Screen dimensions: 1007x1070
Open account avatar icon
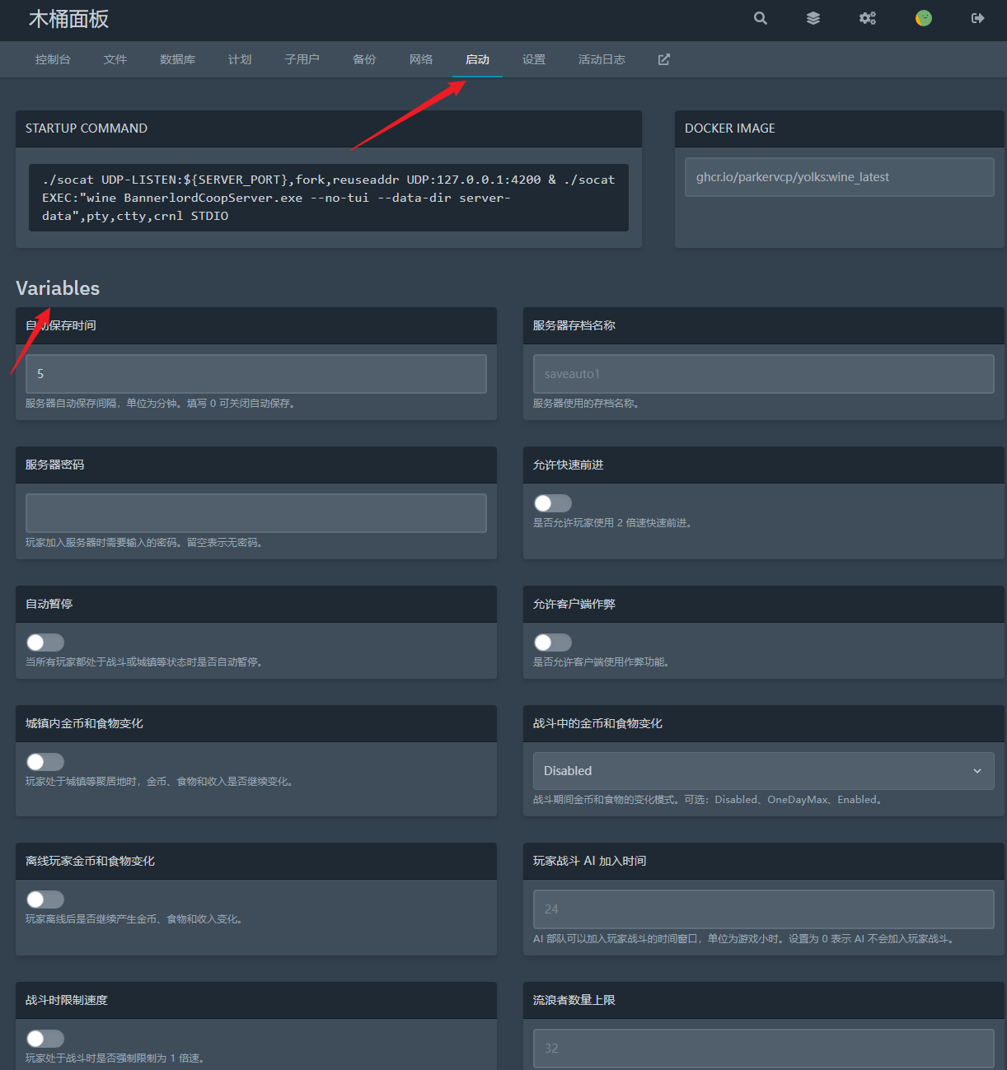(x=924, y=18)
